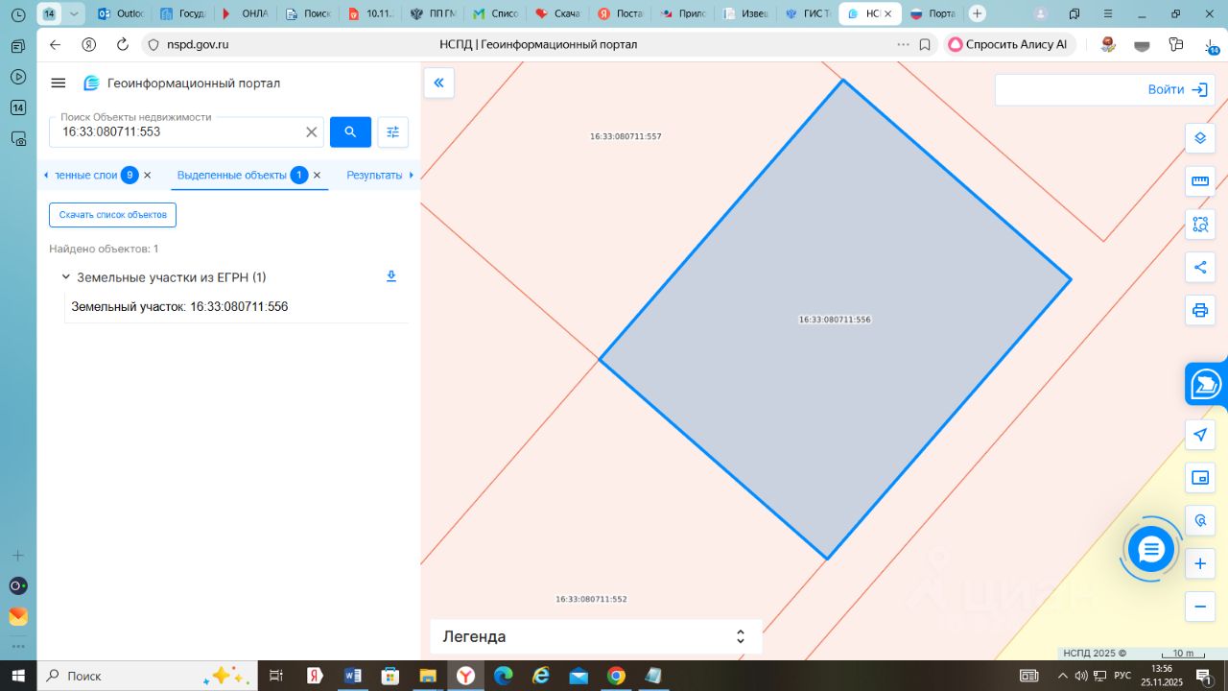Close the layers tab with badge 9
The height and width of the screenshot is (691, 1228).
point(147,175)
